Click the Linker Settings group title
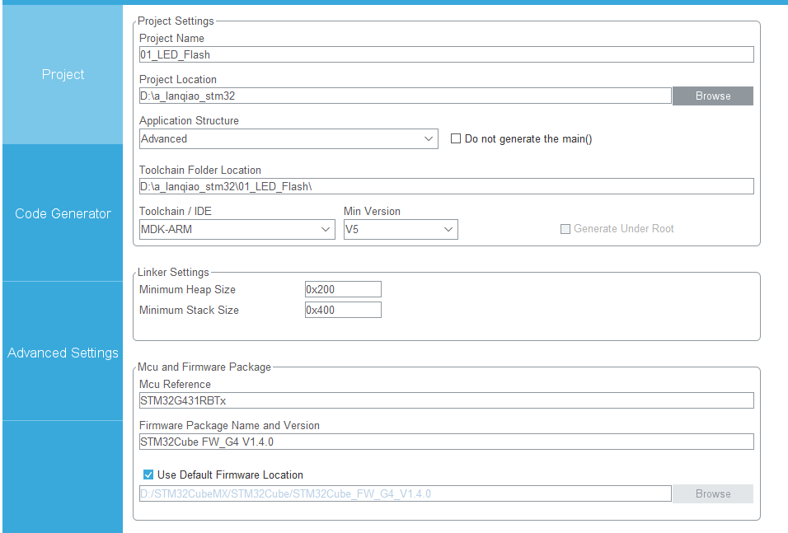This screenshot has height=533, width=788. coord(173,273)
